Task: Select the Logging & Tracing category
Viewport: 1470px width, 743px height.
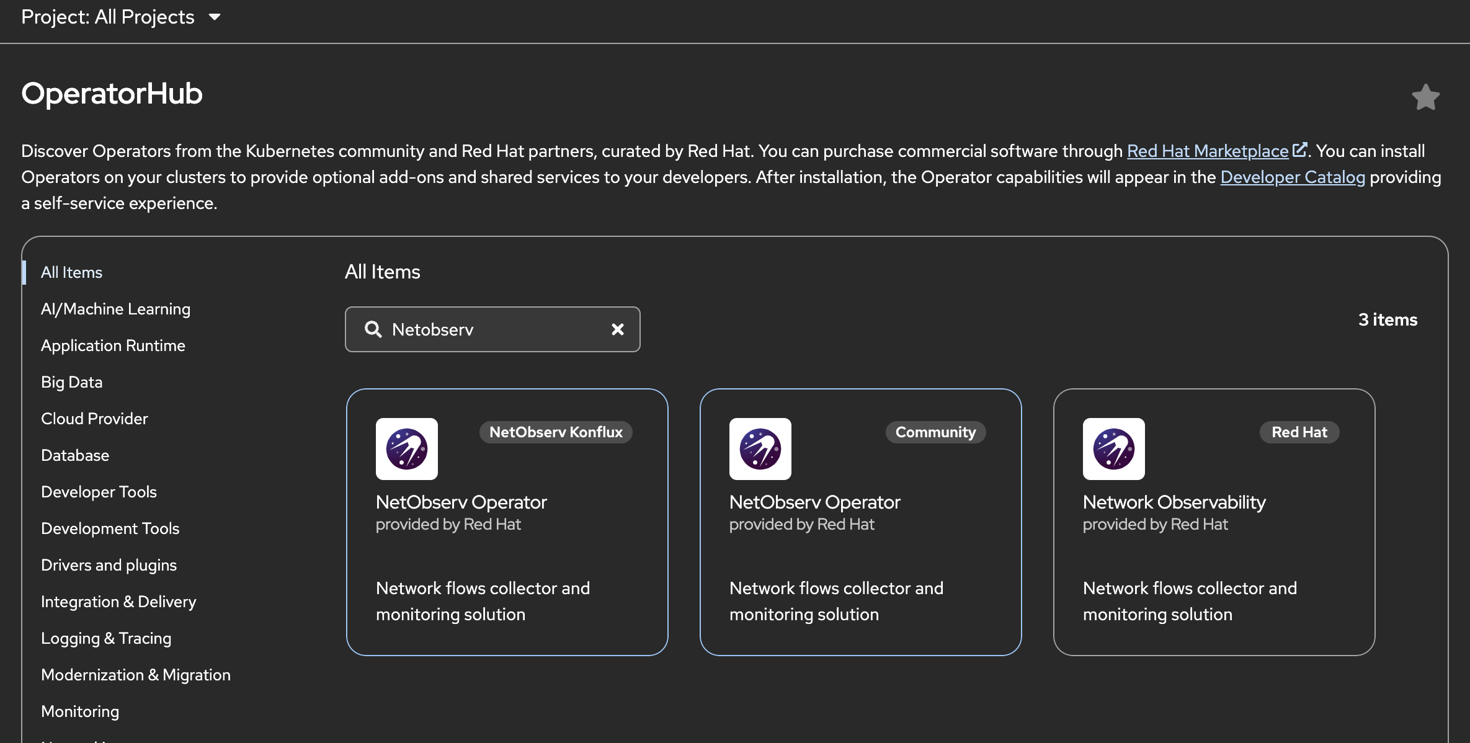Action: click(x=106, y=638)
